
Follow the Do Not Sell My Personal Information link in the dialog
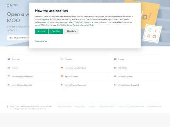[x=75, y=25]
